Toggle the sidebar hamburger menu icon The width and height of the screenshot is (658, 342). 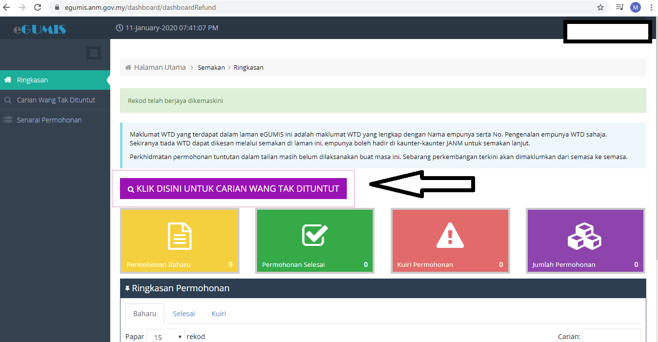click(x=94, y=53)
